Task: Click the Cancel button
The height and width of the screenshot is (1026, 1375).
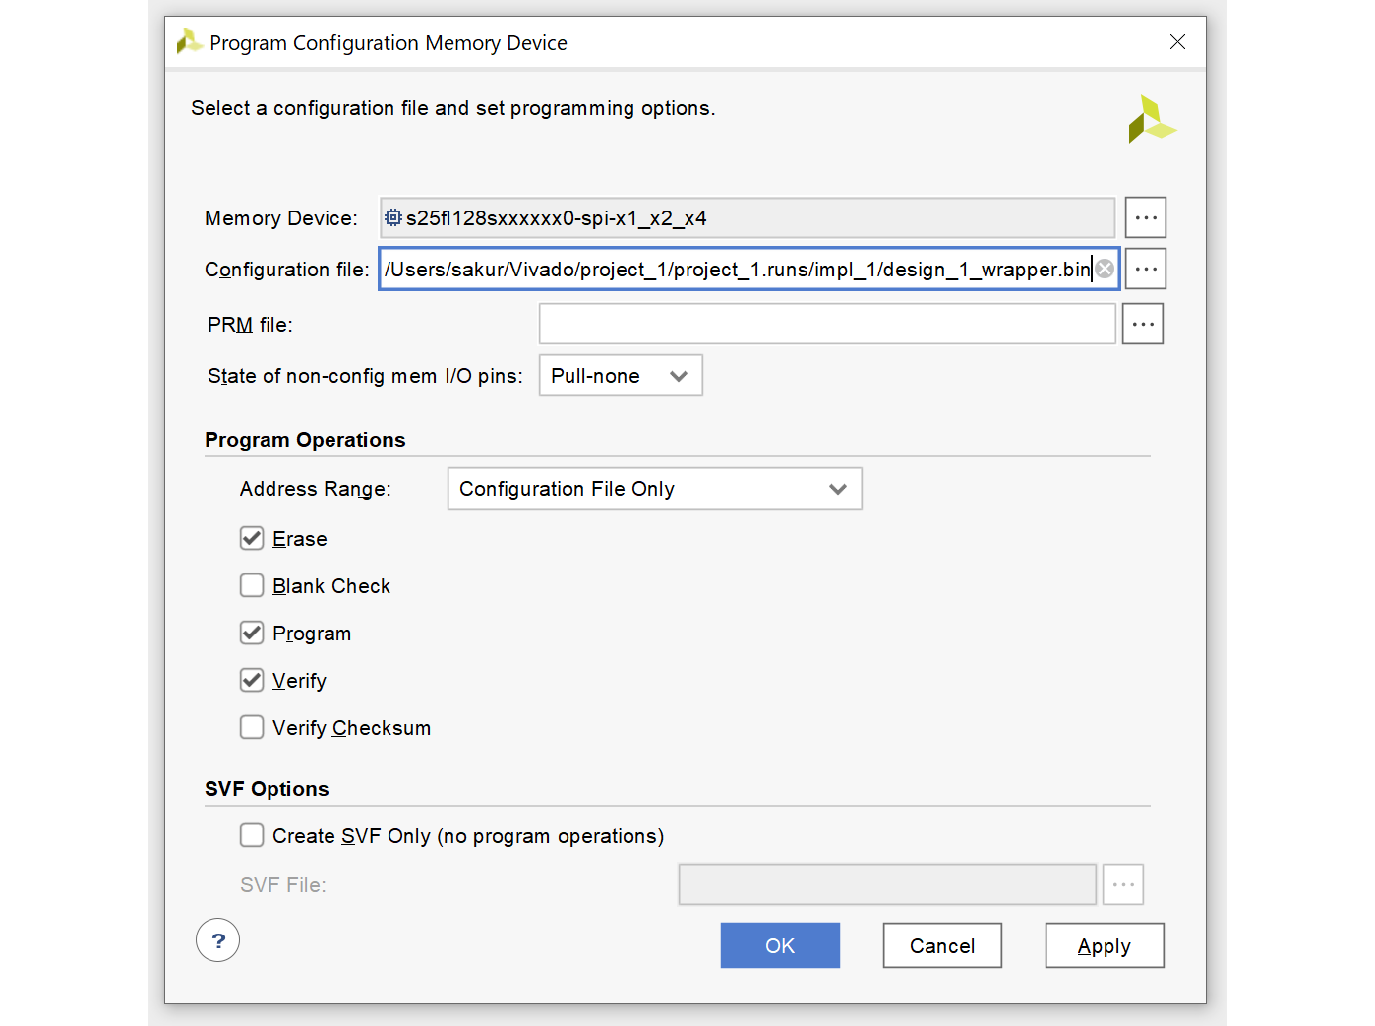Action: click(x=941, y=945)
